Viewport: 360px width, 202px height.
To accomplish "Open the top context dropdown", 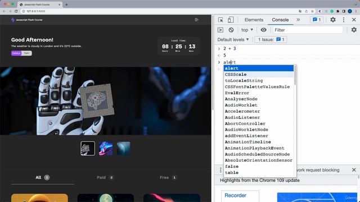I will point(247,30).
